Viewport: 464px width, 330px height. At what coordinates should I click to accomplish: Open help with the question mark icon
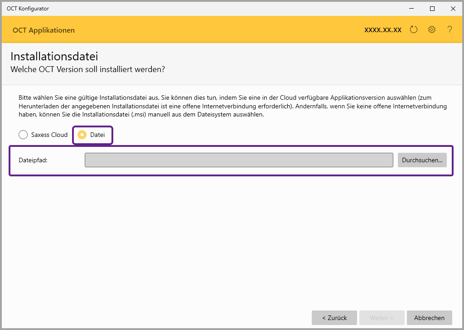(x=449, y=30)
